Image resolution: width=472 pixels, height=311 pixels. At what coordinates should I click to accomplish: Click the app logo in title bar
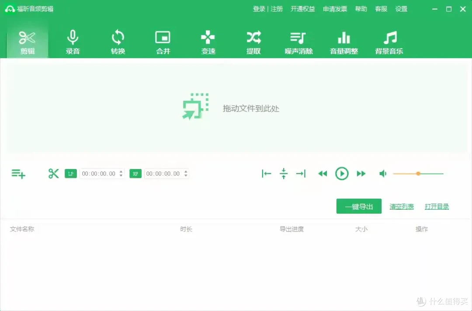click(10, 9)
